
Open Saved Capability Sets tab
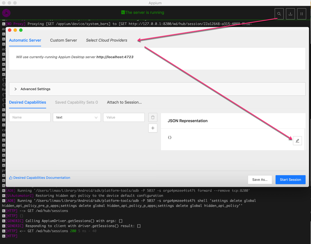76,102
